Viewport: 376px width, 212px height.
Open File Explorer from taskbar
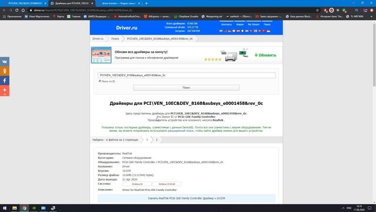(15, 208)
